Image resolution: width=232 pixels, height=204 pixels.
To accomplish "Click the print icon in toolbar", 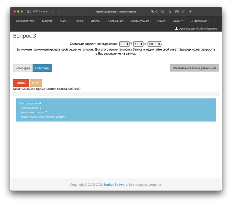I will 177,11.
